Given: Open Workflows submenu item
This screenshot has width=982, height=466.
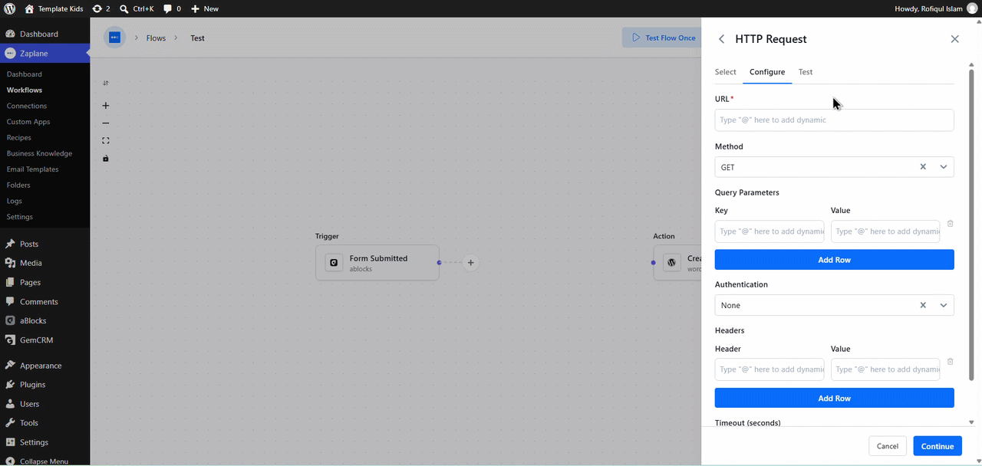Looking at the screenshot, I should 25,90.
